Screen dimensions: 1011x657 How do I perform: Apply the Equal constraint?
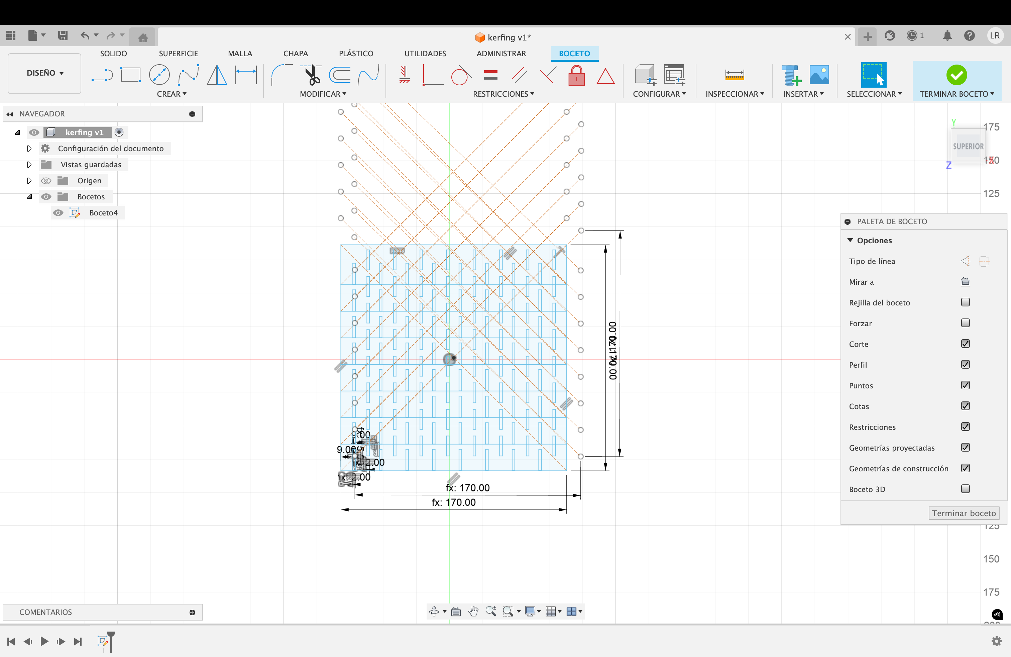tap(491, 75)
